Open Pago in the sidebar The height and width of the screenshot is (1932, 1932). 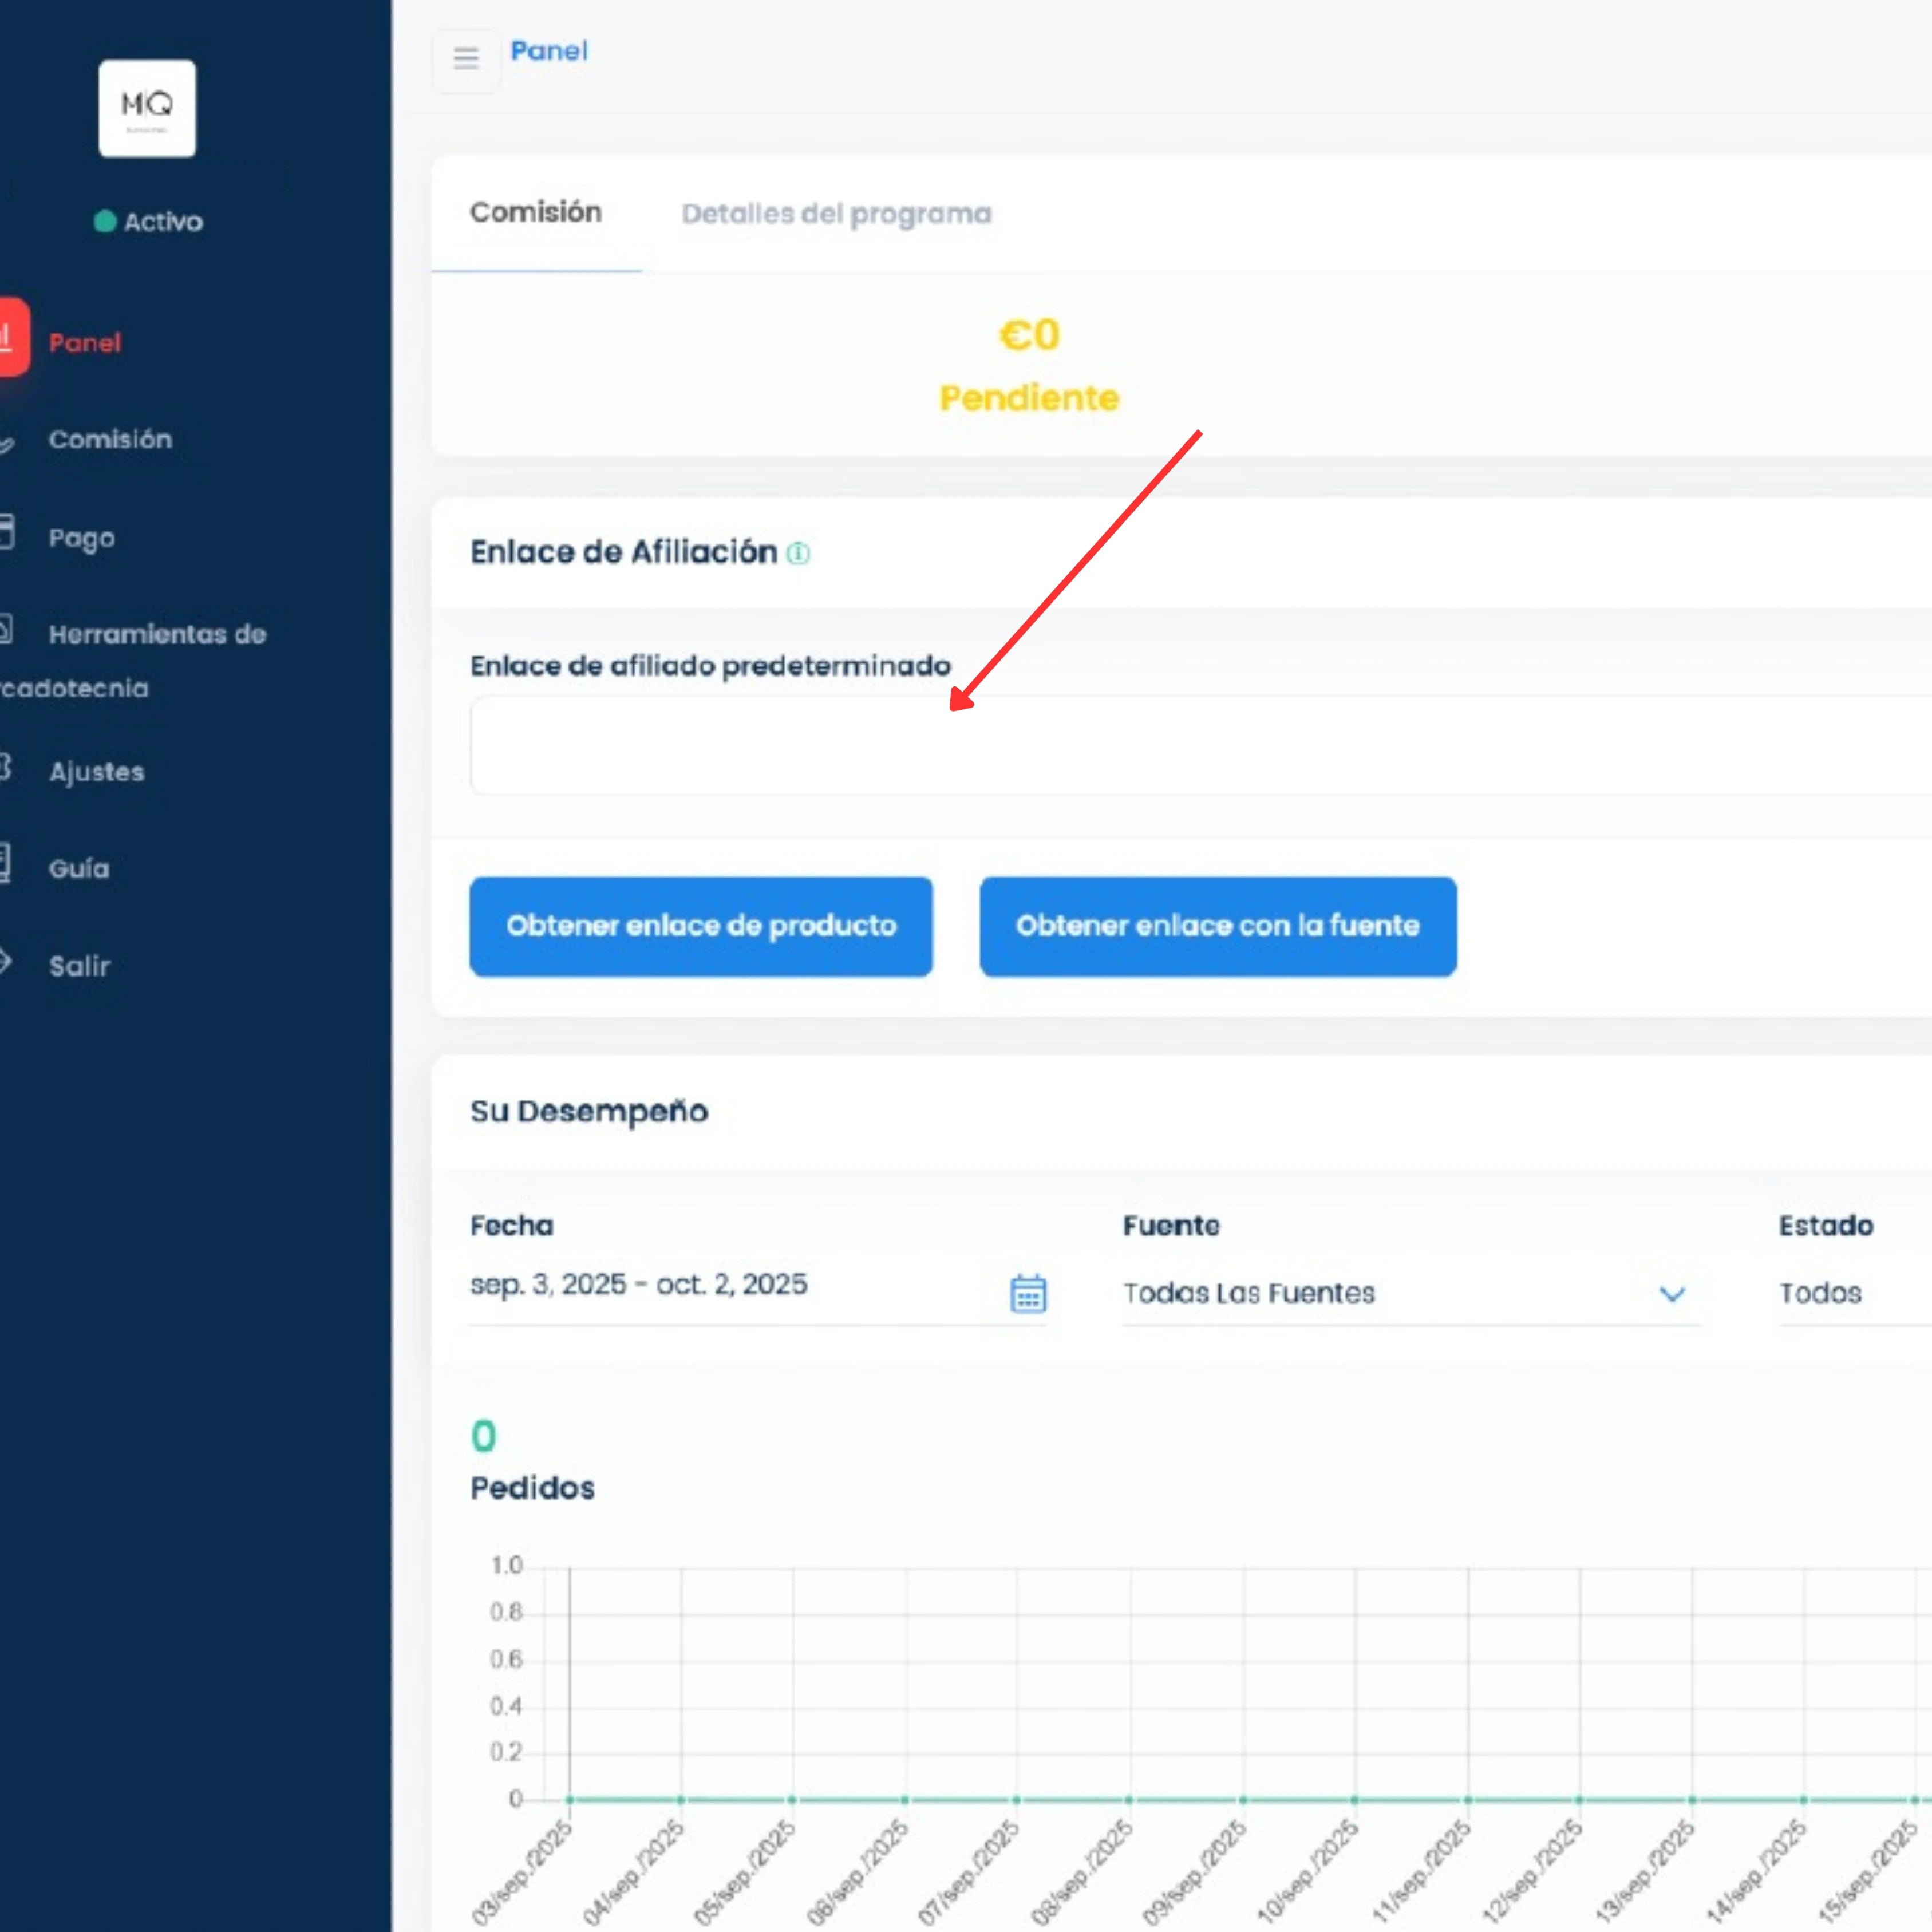(81, 538)
